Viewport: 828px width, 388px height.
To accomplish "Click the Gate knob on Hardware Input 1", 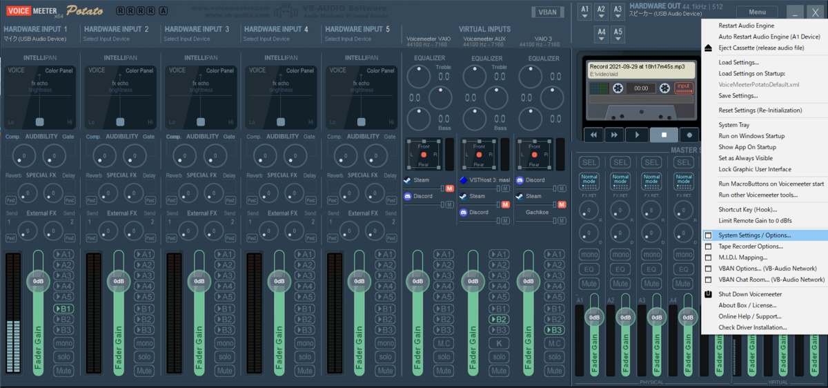I will pos(55,156).
